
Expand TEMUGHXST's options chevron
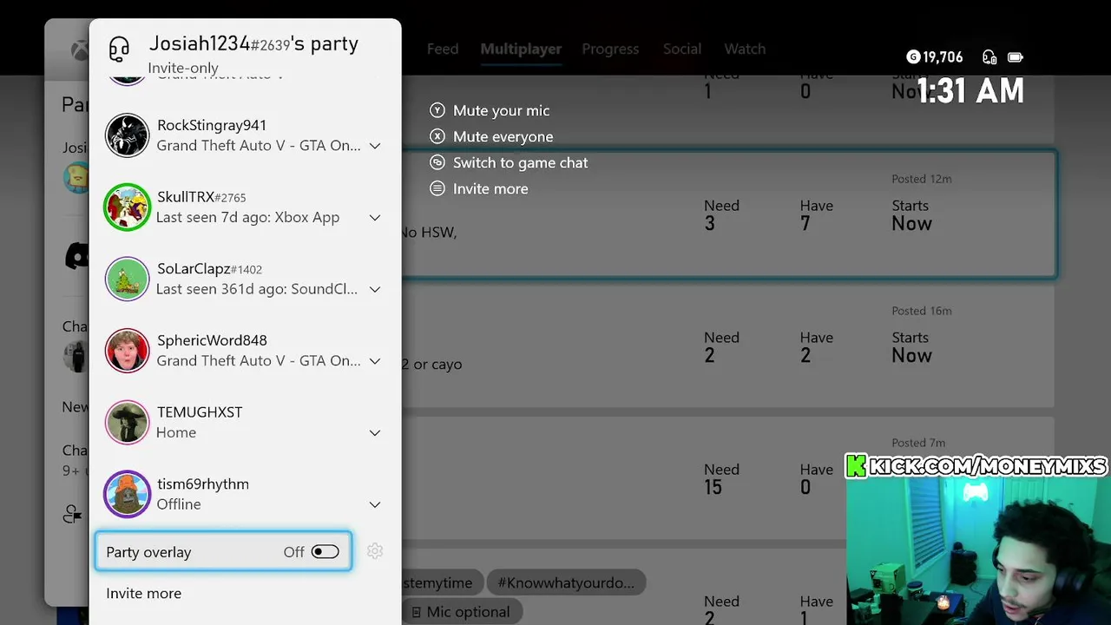click(x=375, y=433)
